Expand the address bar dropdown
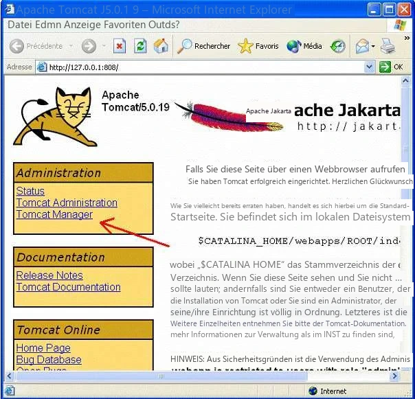 click(x=369, y=67)
